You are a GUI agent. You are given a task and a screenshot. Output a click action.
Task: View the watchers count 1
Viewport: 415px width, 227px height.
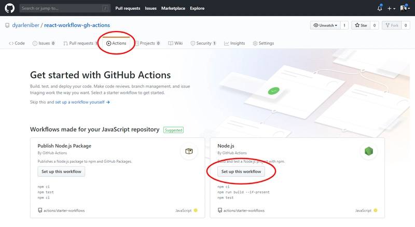[x=344, y=25]
